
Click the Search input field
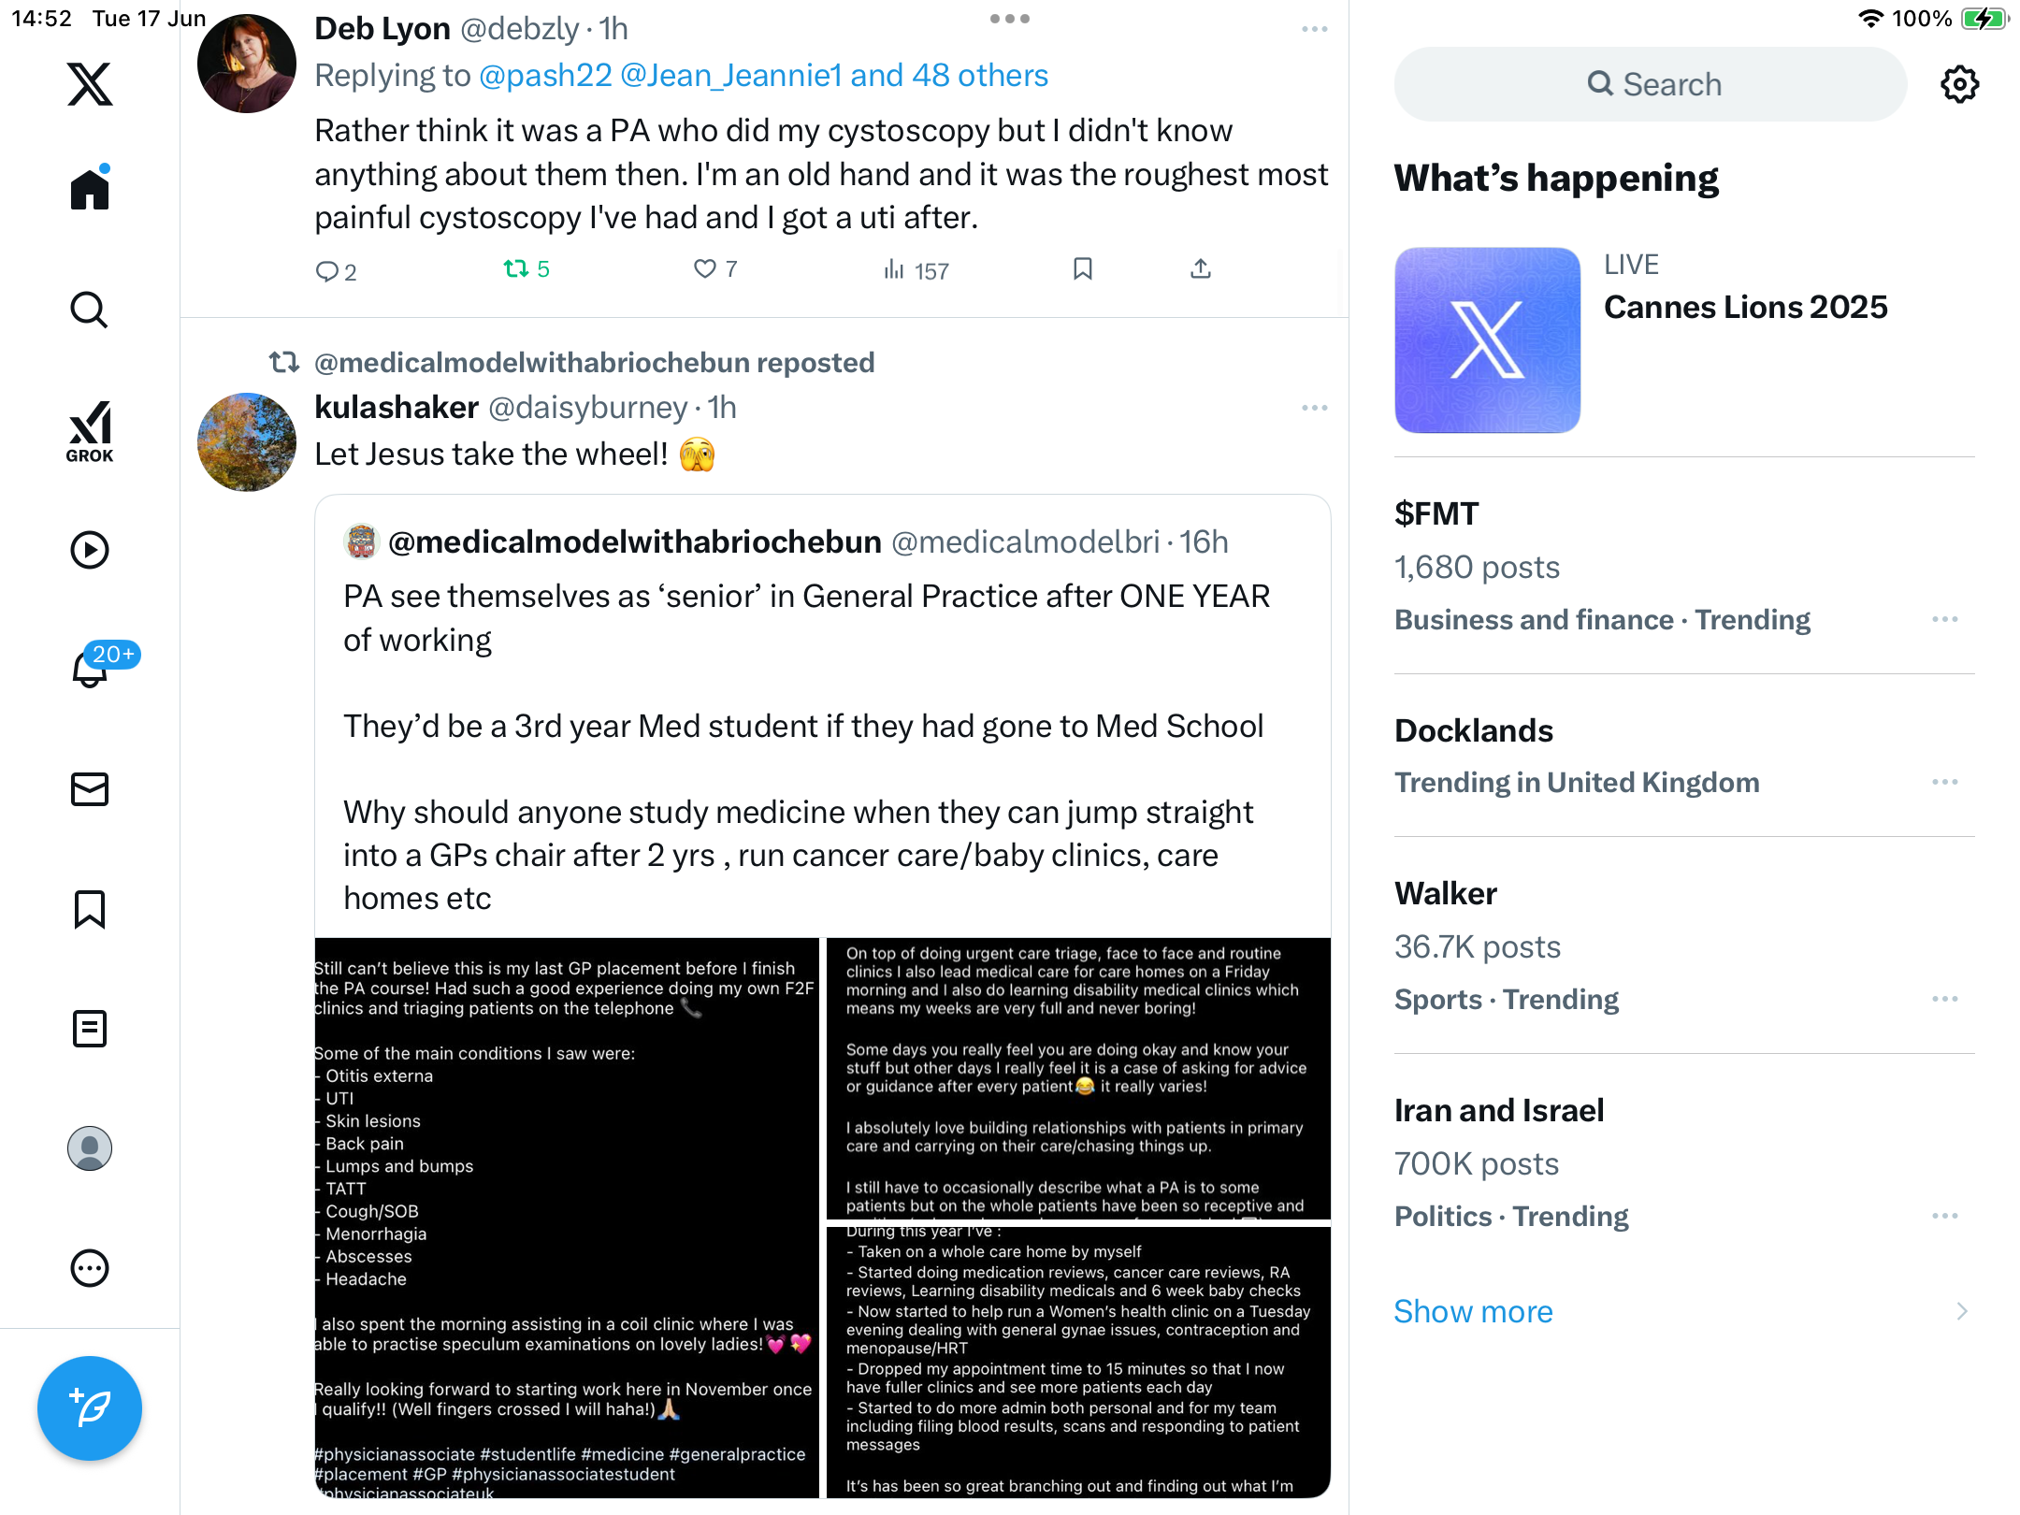click(1650, 84)
